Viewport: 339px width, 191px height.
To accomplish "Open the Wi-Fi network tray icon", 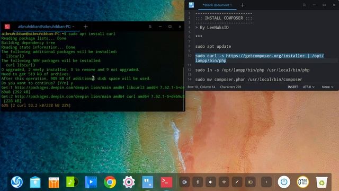I will click(224, 182).
